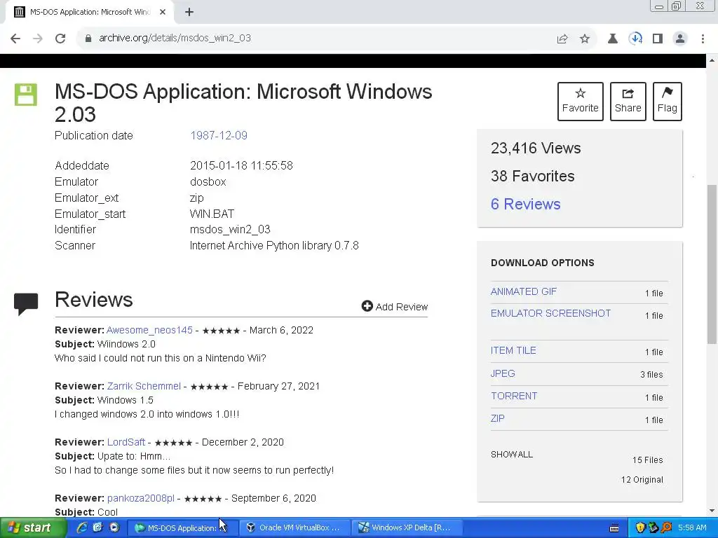Click the 38 Favorites text
This screenshot has width=718, height=538.
coord(533,176)
